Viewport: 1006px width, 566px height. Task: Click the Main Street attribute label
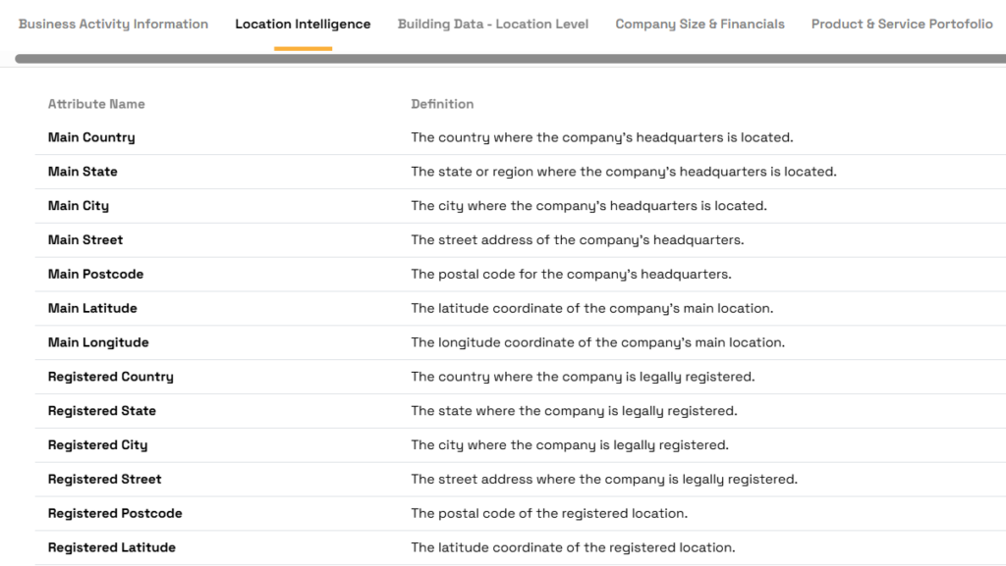point(84,239)
